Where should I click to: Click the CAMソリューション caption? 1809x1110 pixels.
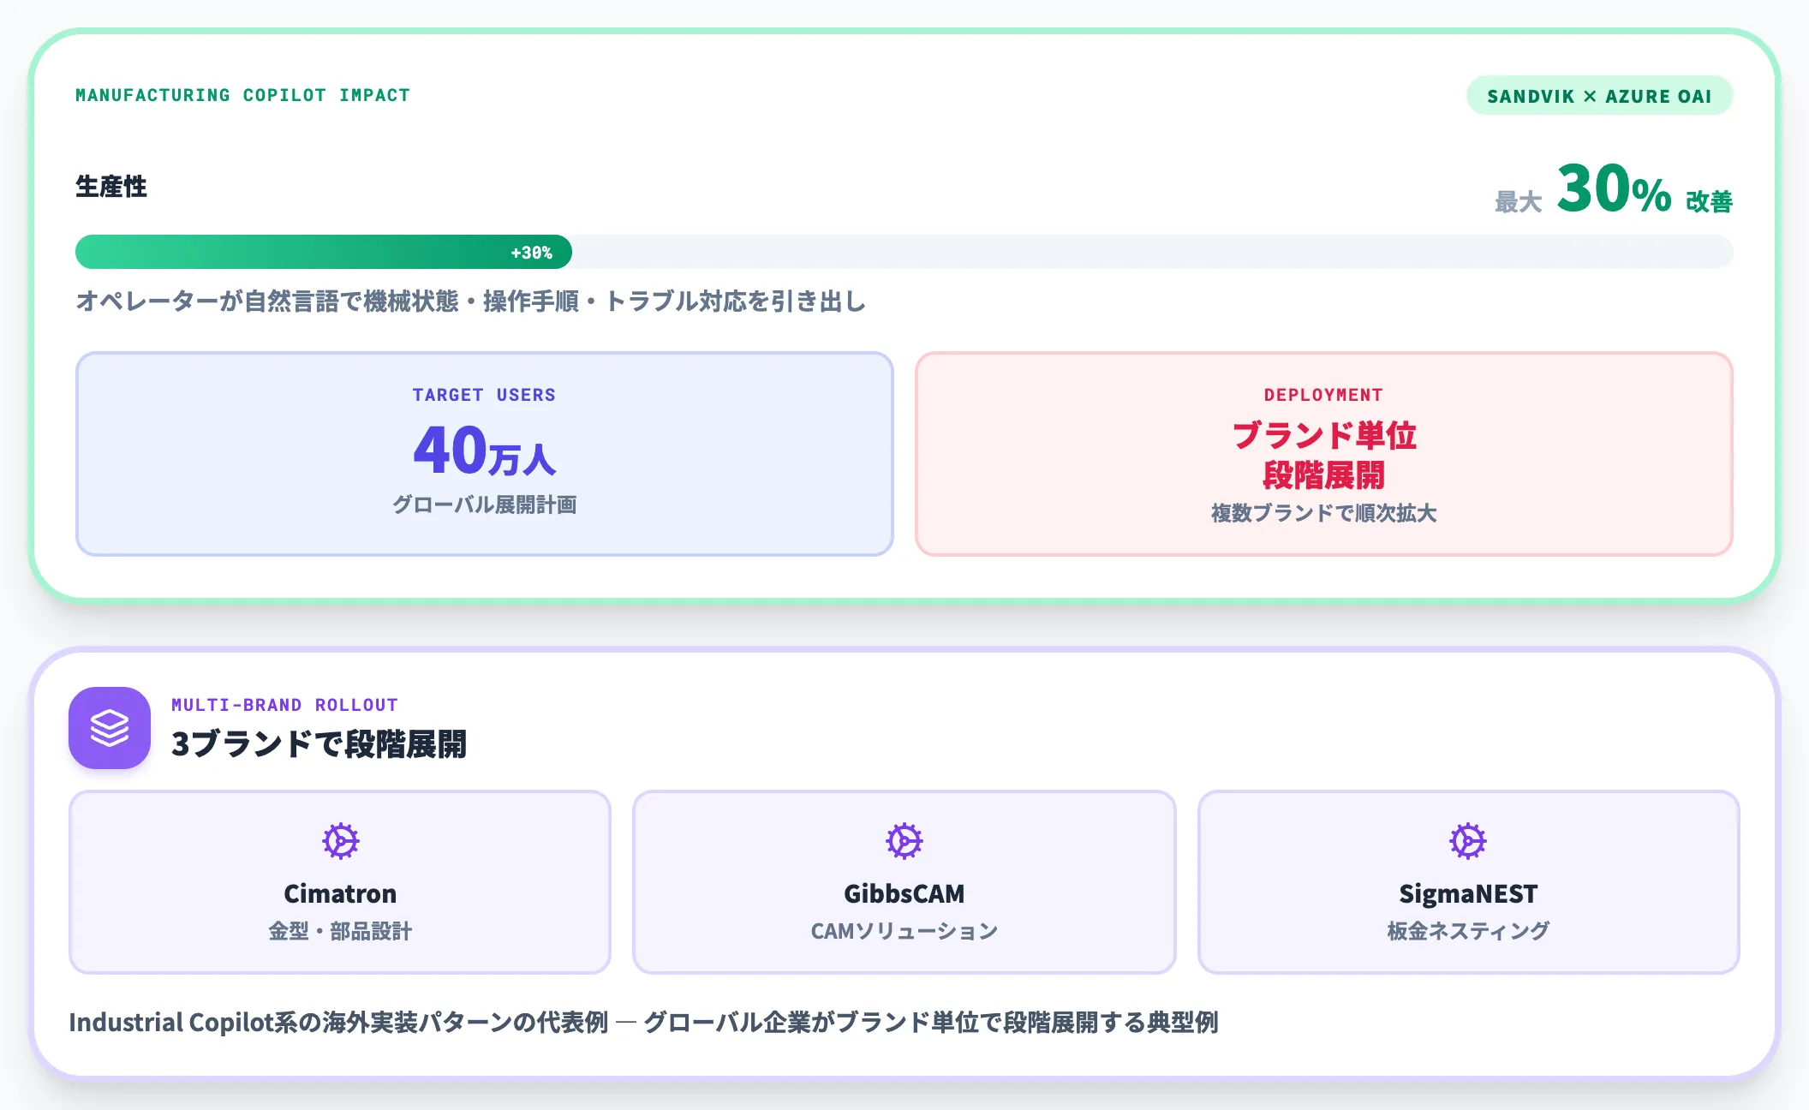click(904, 931)
